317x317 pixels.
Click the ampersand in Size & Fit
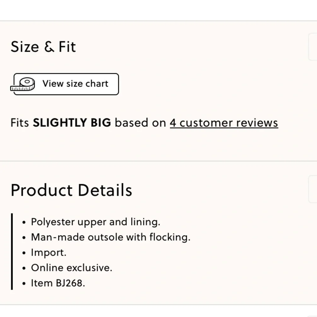click(x=49, y=47)
